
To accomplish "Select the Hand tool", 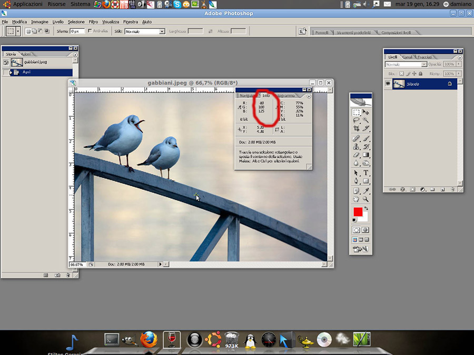I will 357,199.
